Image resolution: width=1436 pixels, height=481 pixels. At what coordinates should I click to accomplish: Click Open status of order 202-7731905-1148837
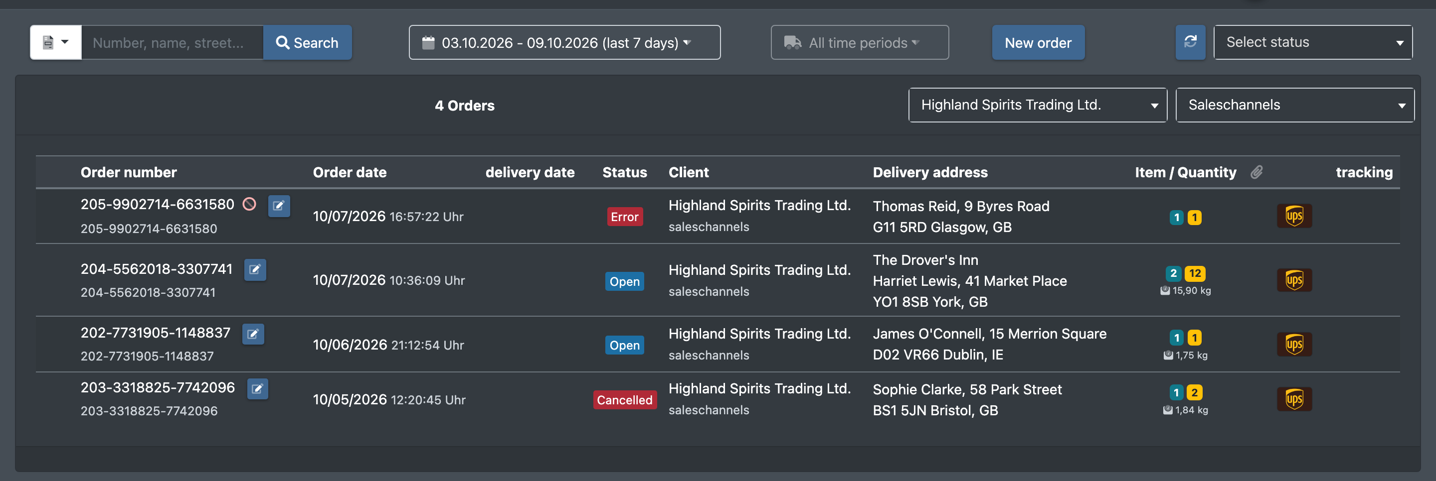[624, 345]
